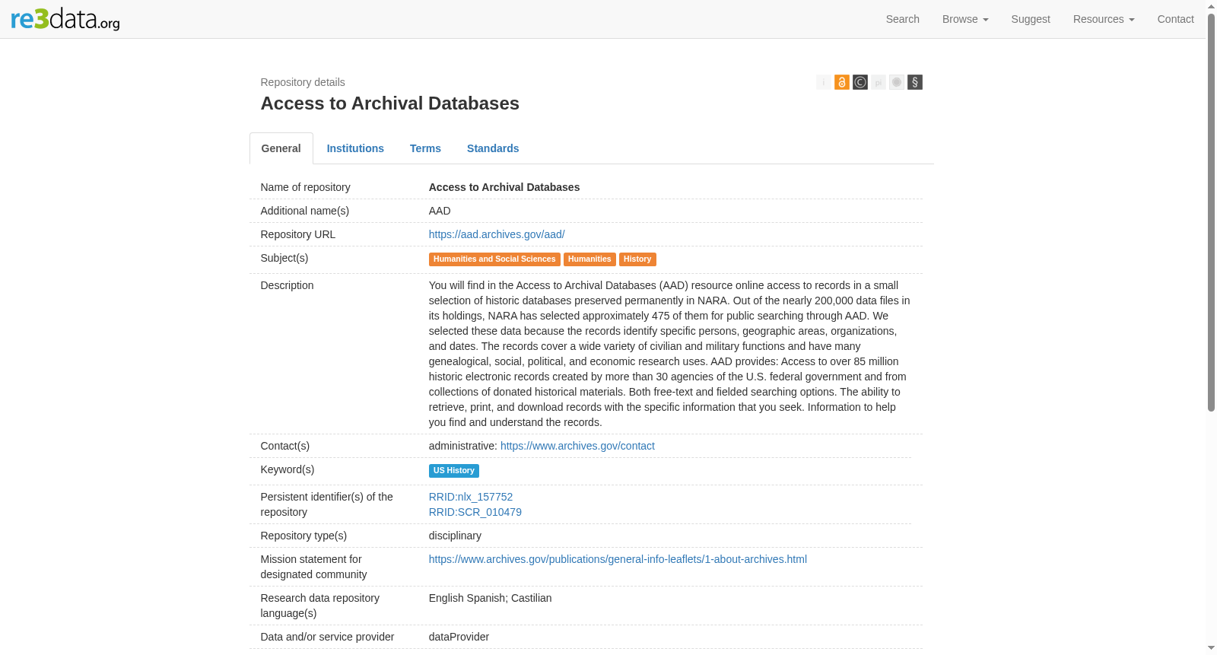The image size is (1217, 655).
Task: Click the 'AAD' additional name value
Action: [x=440, y=211]
